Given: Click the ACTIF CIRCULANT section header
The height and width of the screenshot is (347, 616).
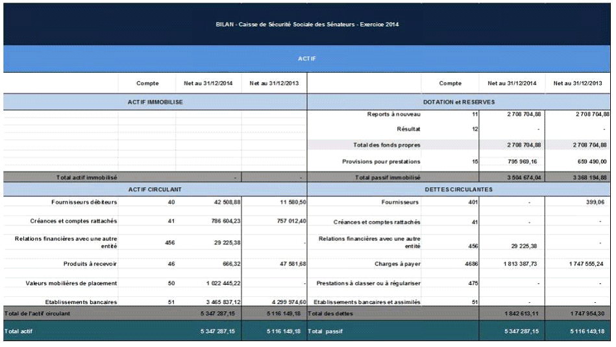Looking at the screenshot, I should point(154,189).
